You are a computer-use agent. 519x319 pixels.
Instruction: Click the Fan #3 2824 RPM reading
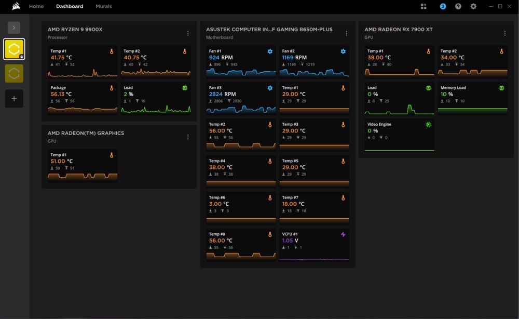click(223, 94)
